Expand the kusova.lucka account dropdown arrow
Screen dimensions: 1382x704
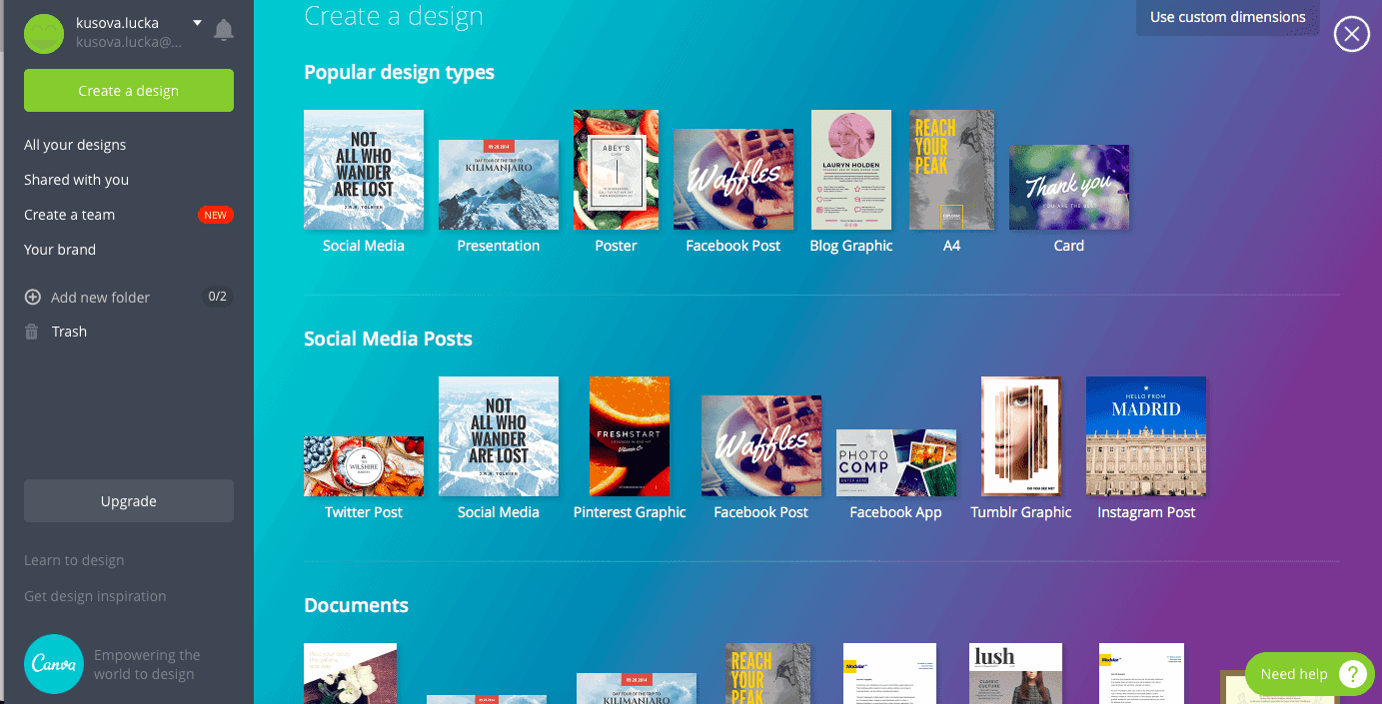[x=197, y=23]
